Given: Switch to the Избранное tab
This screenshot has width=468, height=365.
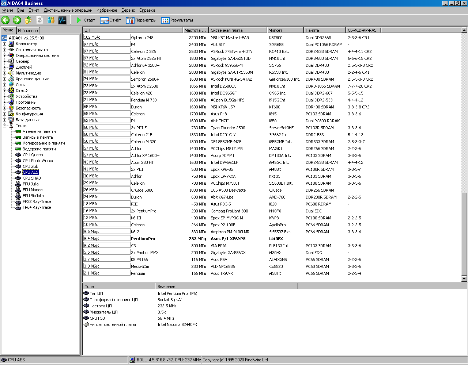Looking at the screenshot, I should (28, 31).
